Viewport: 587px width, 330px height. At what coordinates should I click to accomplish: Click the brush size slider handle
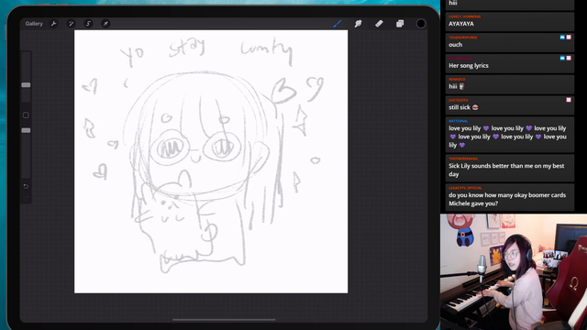[x=26, y=85]
